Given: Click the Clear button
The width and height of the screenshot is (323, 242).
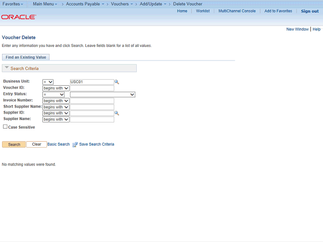Looking at the screenshot, I should 36,145.
